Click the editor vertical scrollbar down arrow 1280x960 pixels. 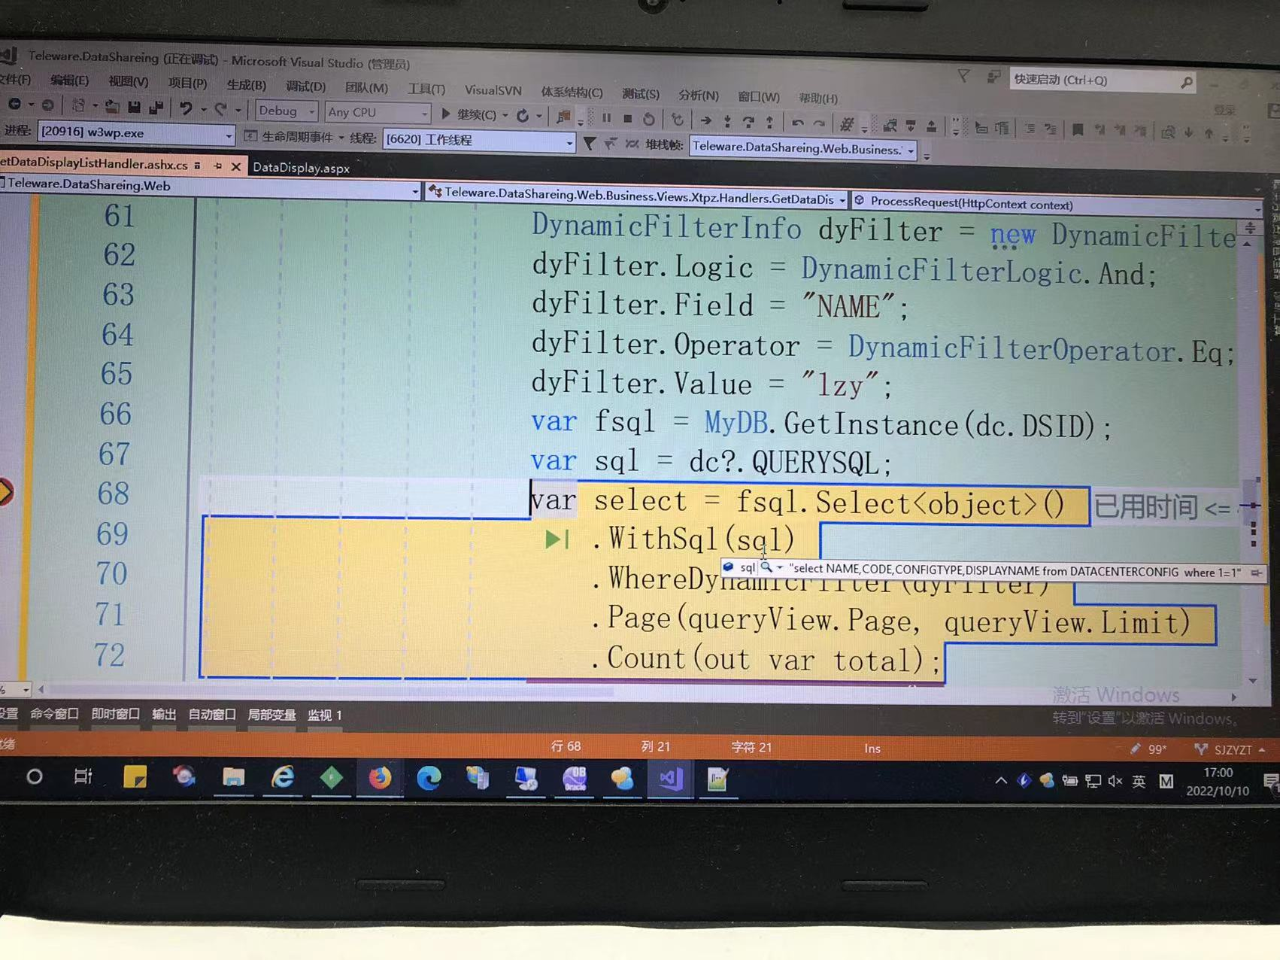(x=1253, y=681)
